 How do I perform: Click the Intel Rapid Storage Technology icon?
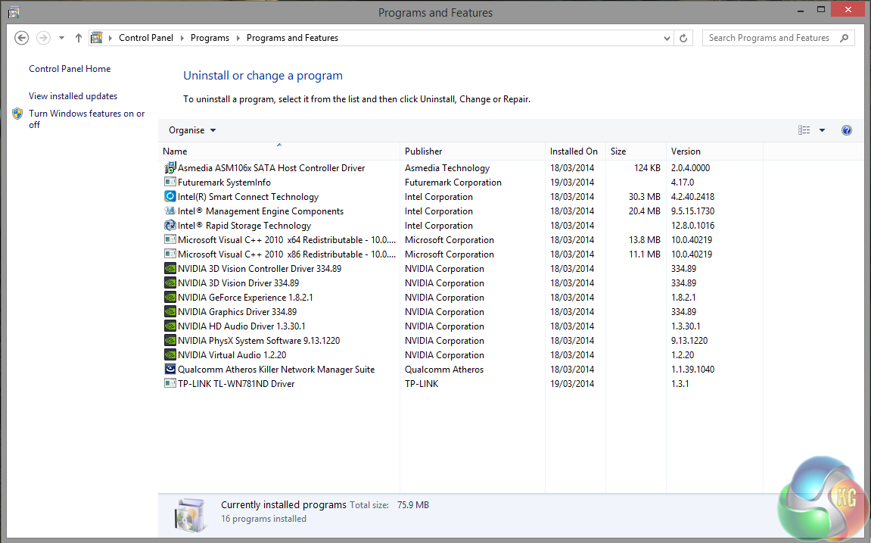(170, 225)
